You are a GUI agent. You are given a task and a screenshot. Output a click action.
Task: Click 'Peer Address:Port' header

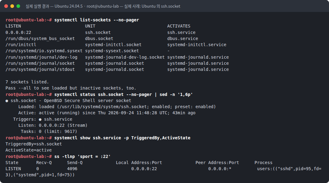click(x=217, y=163)
